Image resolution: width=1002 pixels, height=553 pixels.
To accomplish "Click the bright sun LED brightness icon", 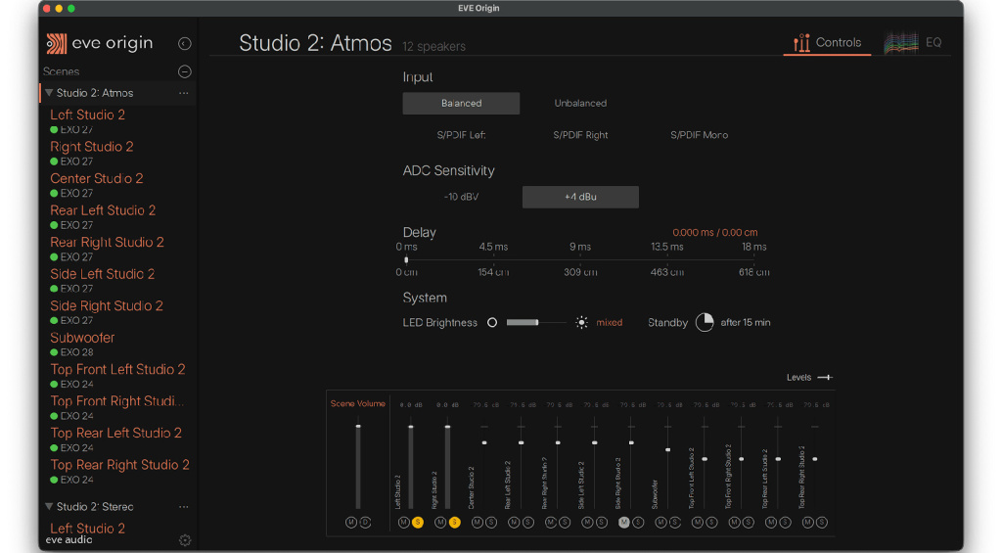I will (x=581, y=322).
